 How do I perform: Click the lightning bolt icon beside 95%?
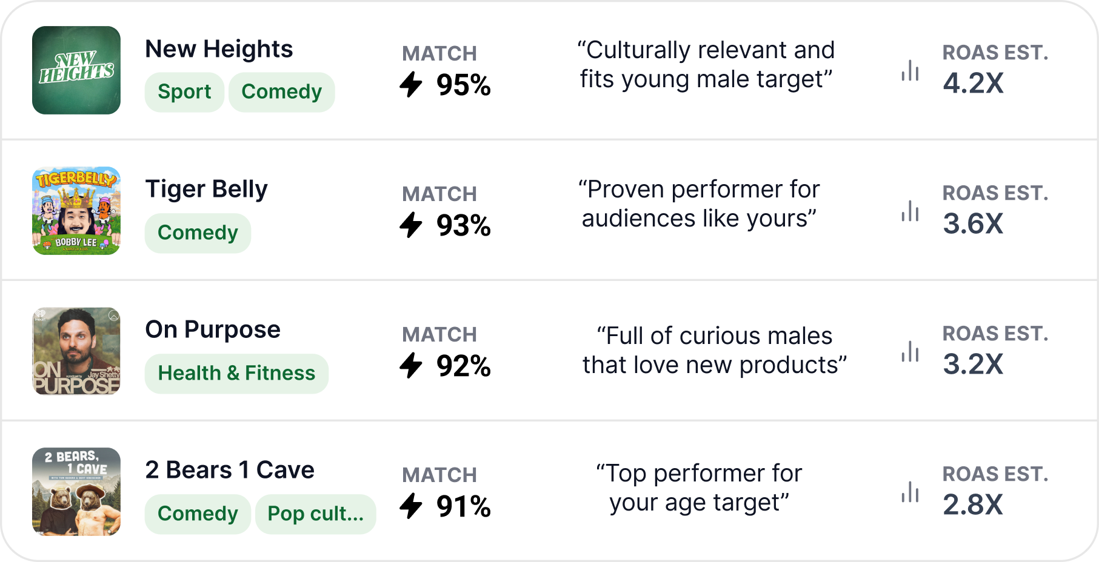point(411,84)
